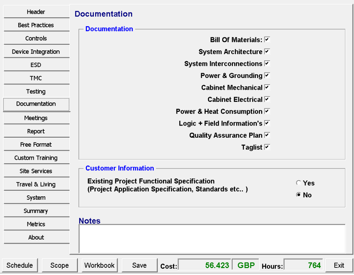Go to the Device Integration tab

pos(36,52)
